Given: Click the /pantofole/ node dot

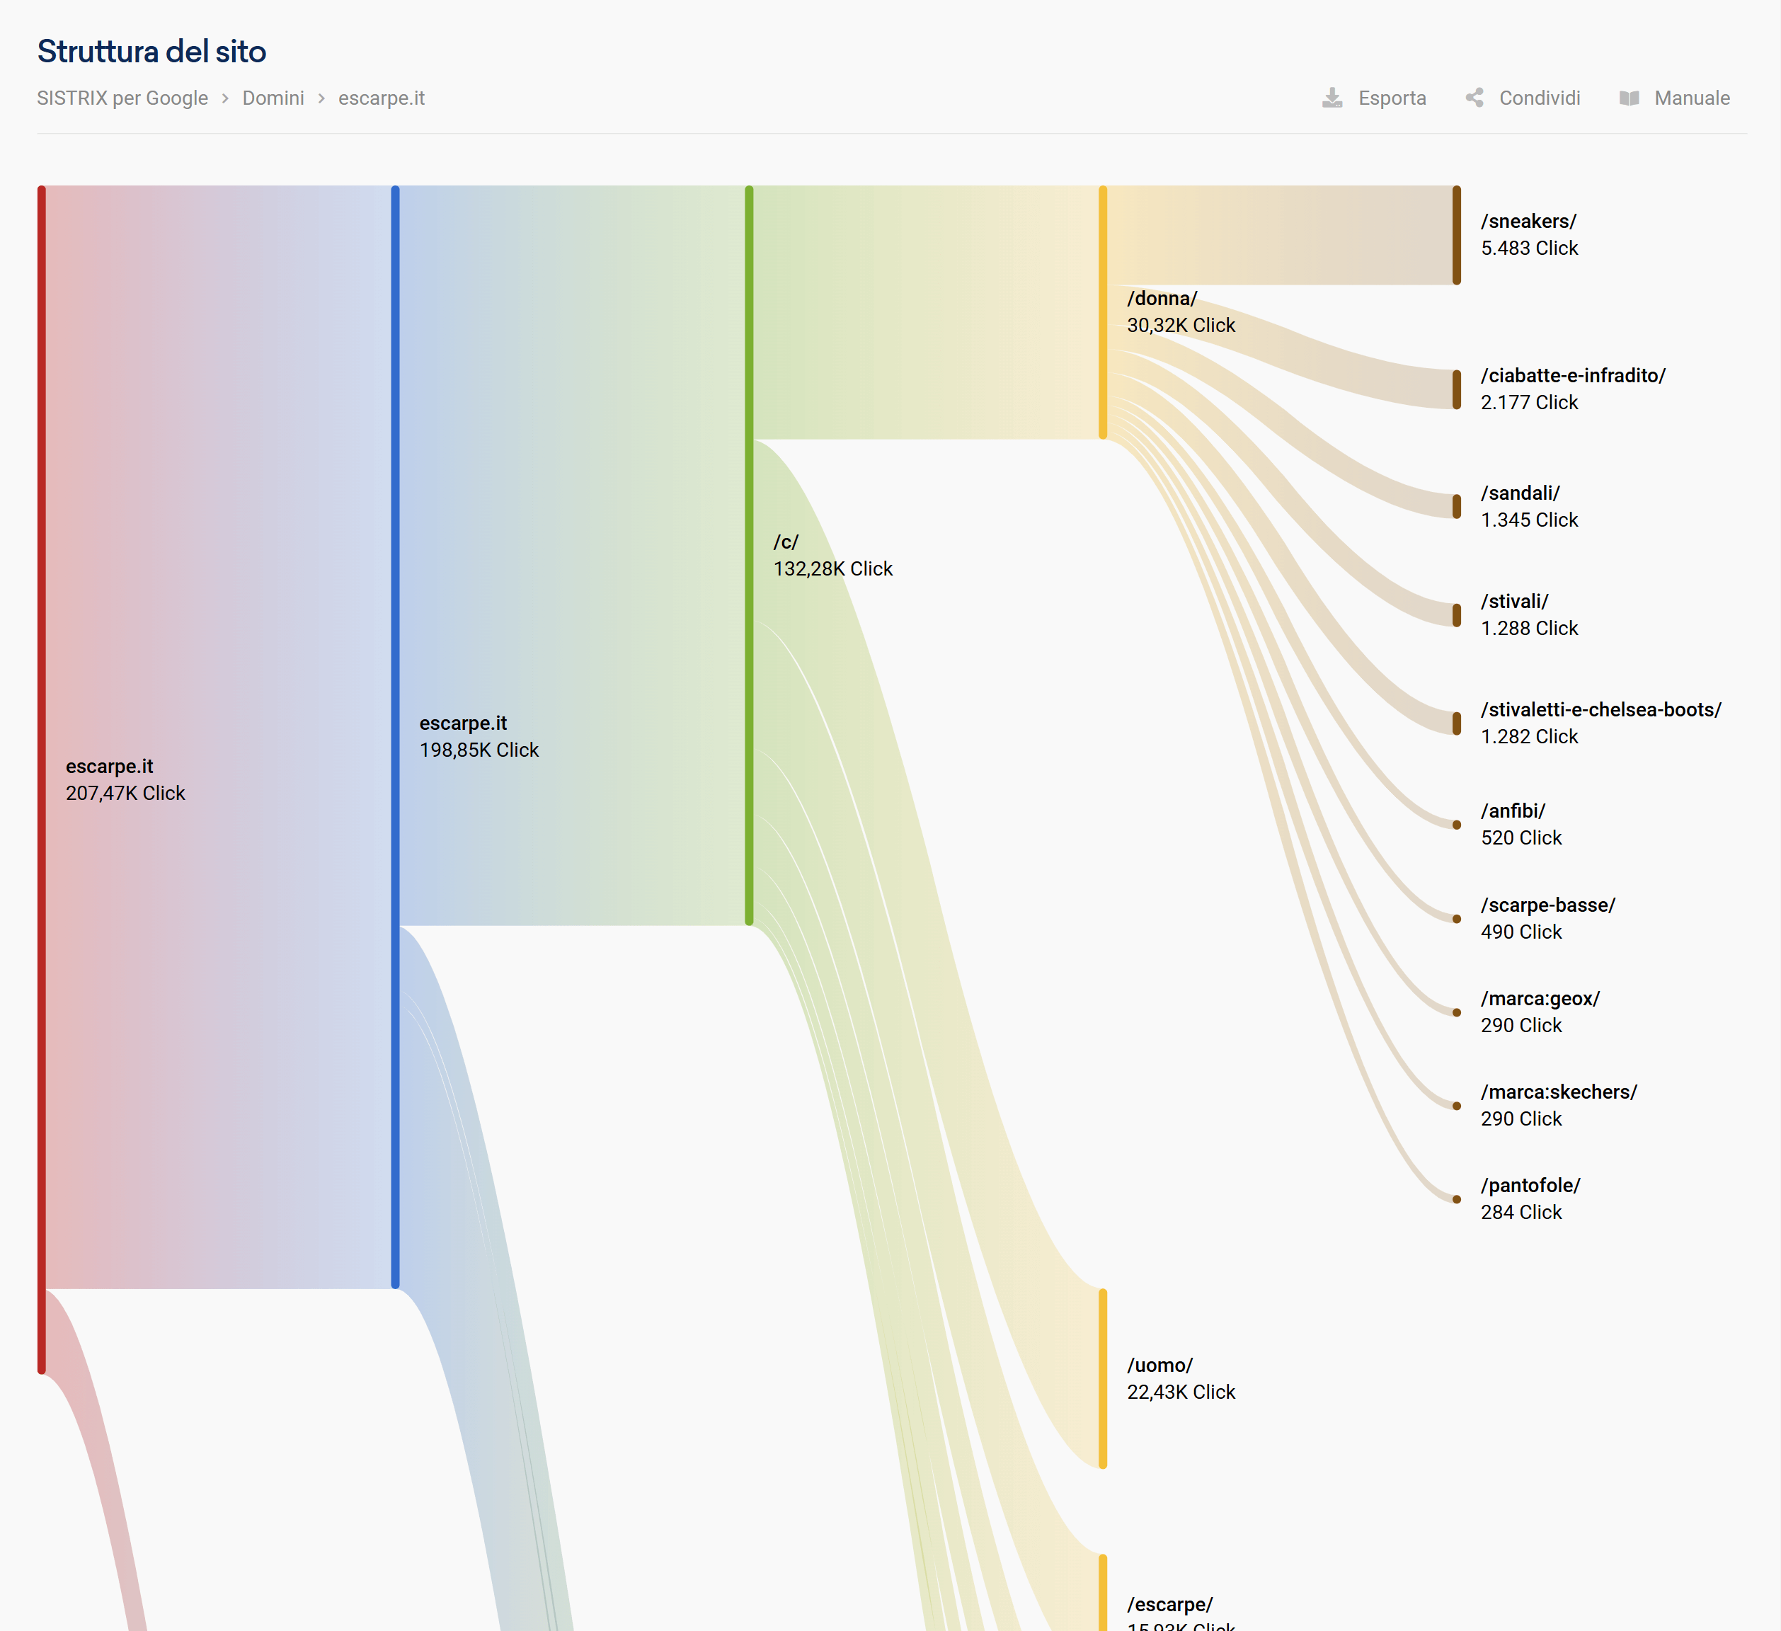Looking at the screenshot, I should click(x=1457, y=1199).
